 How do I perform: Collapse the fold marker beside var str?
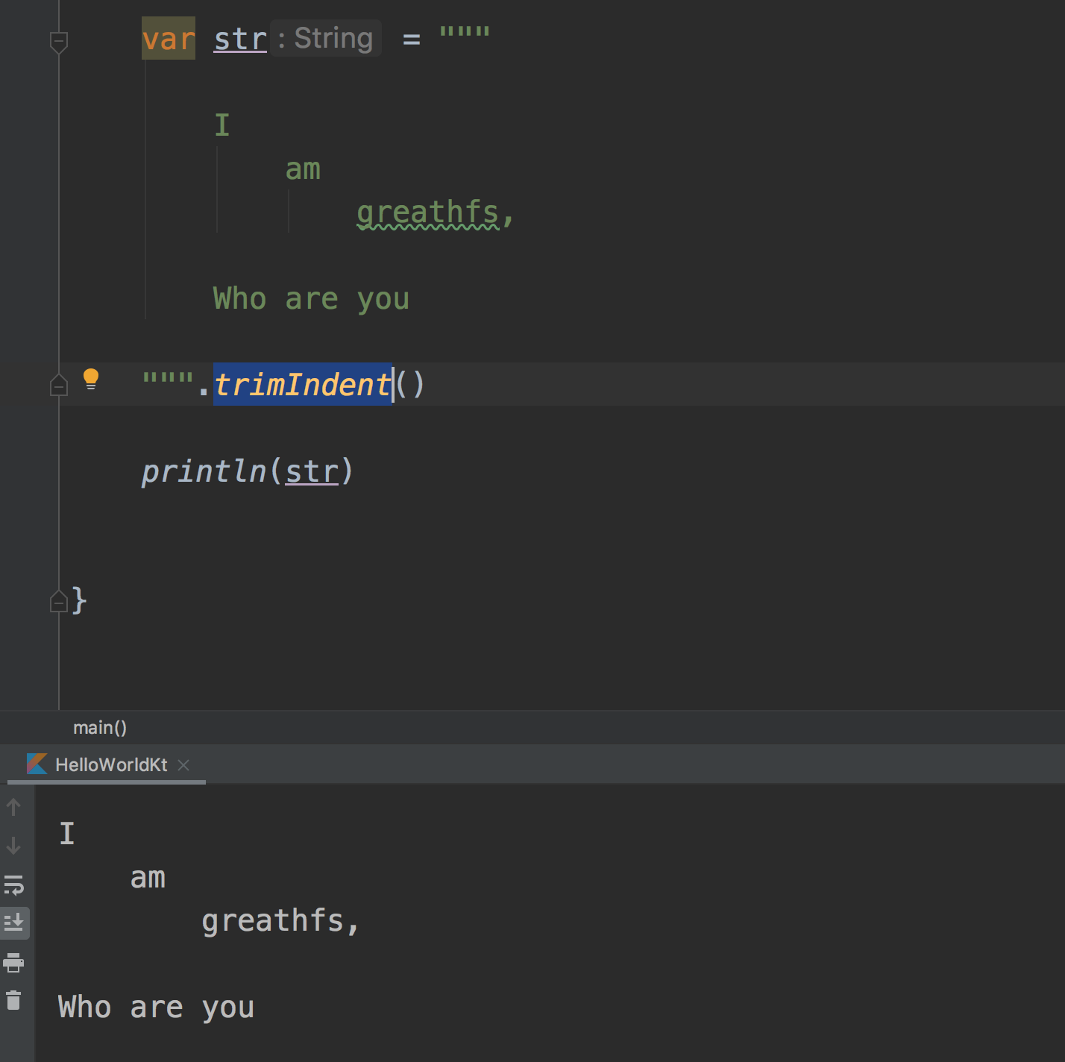[x=59, y=43]
